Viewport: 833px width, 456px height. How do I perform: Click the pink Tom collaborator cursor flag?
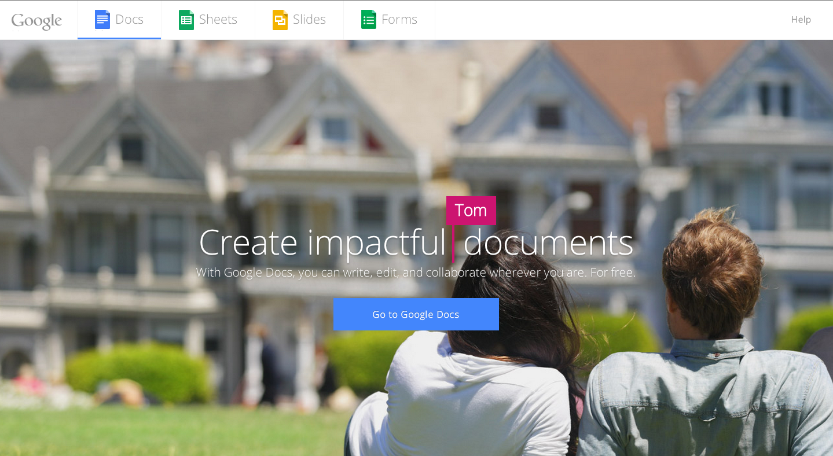point(471,210)
